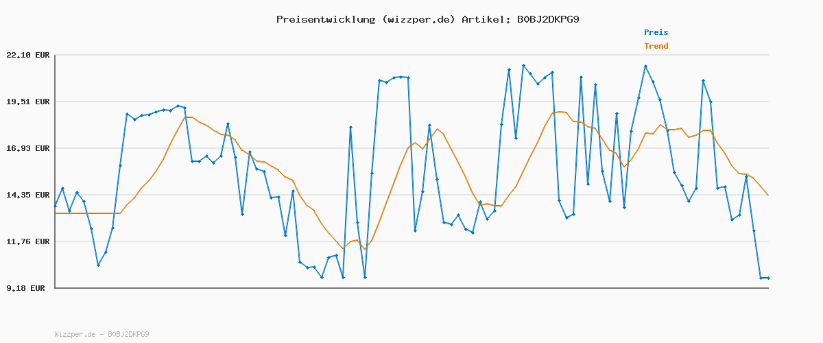823x343 pixels.
Task: Click the 14.35 EUR axis label
Action: coord(28,195)
